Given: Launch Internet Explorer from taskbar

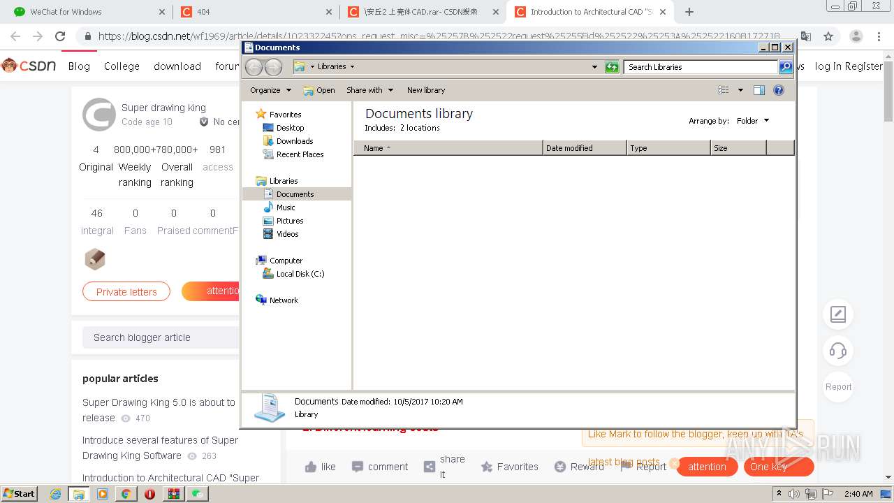Looking at the screenshot, I should point(56,494).
